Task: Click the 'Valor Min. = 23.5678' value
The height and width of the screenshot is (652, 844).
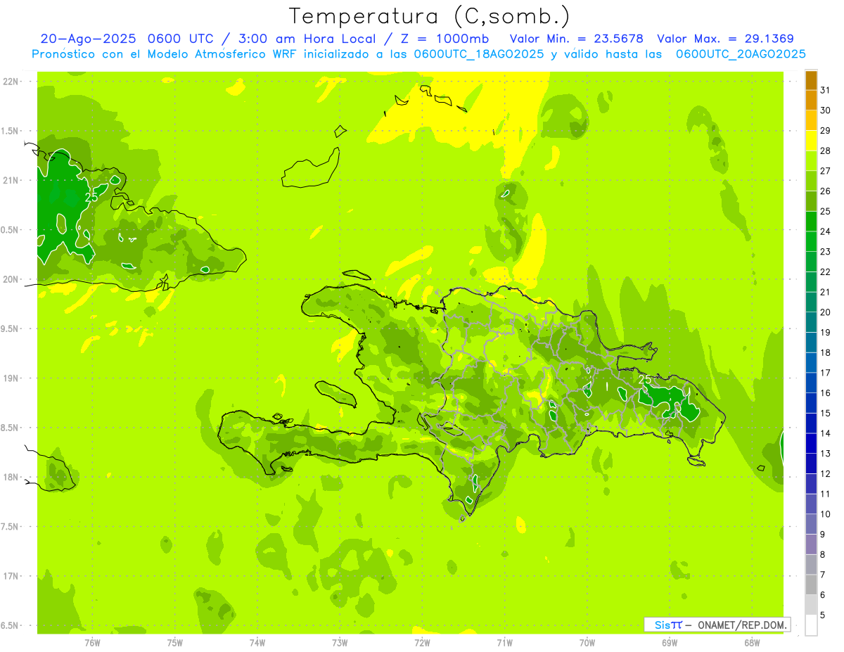Action: pyautogui.click(x=577, y=39)
